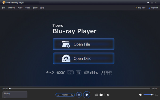Click the elapsed time display
The image size is (160, 100).
tap(5, 89)
